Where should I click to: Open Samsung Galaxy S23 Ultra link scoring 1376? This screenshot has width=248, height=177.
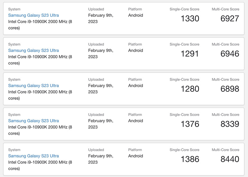33,121
